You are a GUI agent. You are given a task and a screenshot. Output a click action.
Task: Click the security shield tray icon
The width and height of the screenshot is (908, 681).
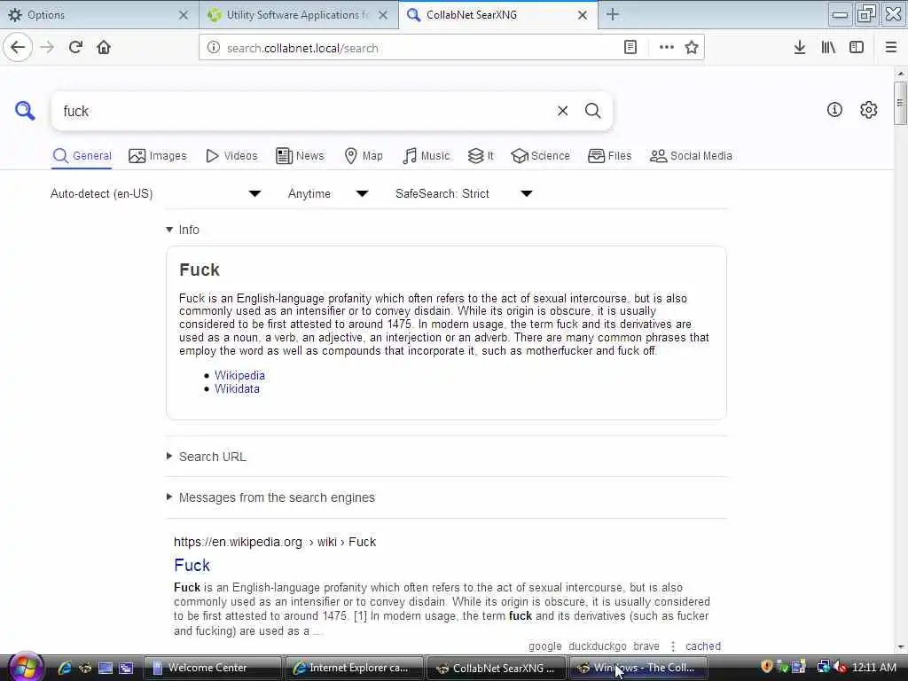pyautogui.click(x=767, y=667)
